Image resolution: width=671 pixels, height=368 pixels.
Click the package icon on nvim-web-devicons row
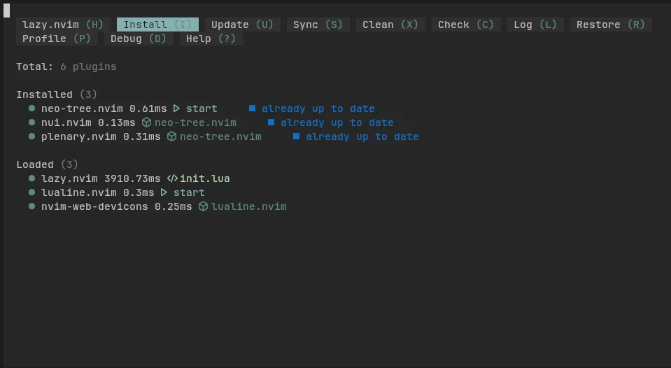tap(204, 206)
